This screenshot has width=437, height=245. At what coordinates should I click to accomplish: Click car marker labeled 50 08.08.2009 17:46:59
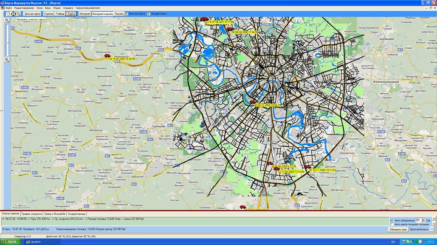click(229, 29)
